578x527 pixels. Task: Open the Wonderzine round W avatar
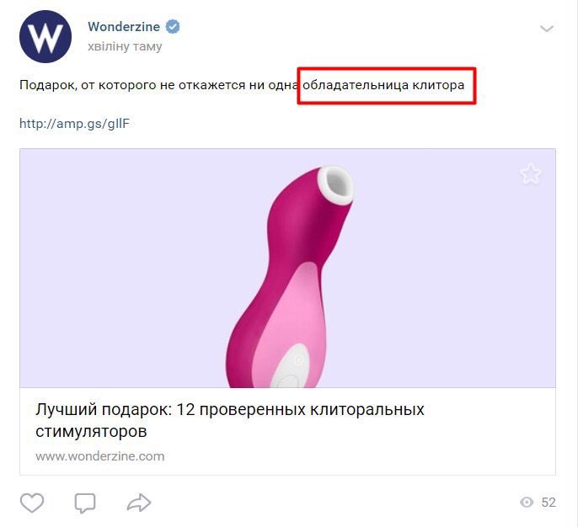coord(45,36)
